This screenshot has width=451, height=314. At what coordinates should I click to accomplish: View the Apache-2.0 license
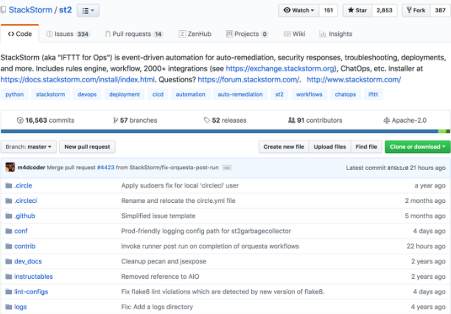pyautogui.click(x=405, y=120)
